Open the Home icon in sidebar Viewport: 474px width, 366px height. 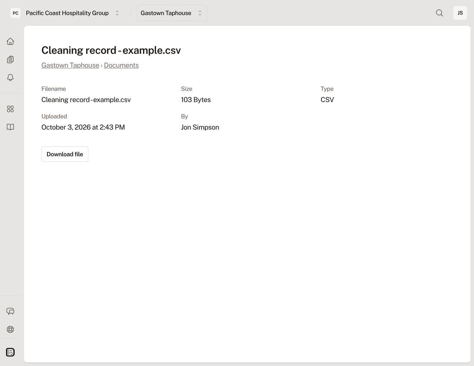10,41
